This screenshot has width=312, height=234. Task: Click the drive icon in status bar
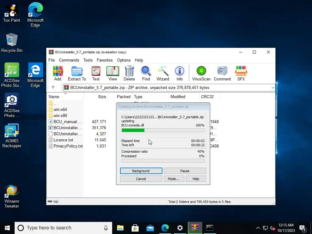(x=50, y=201)
